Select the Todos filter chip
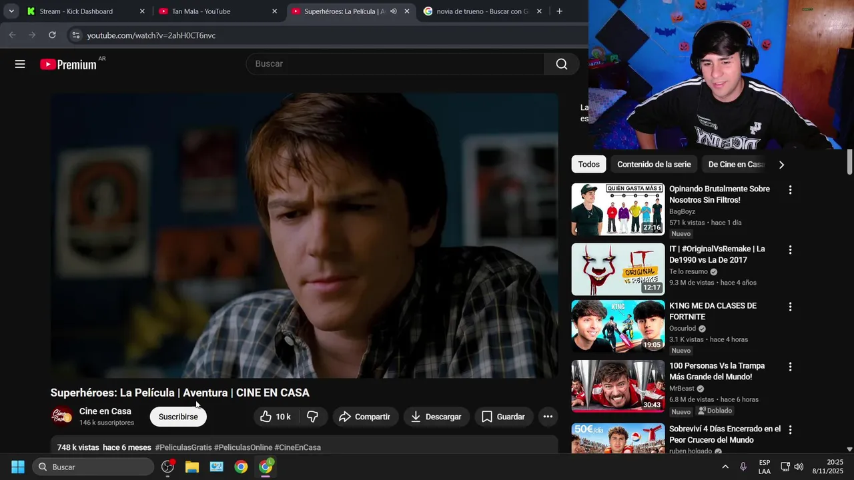 pos(588,164)
